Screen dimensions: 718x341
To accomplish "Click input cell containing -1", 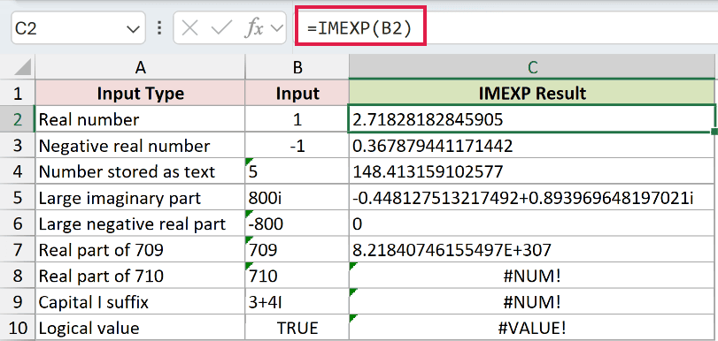I will (x=297, y=146).
